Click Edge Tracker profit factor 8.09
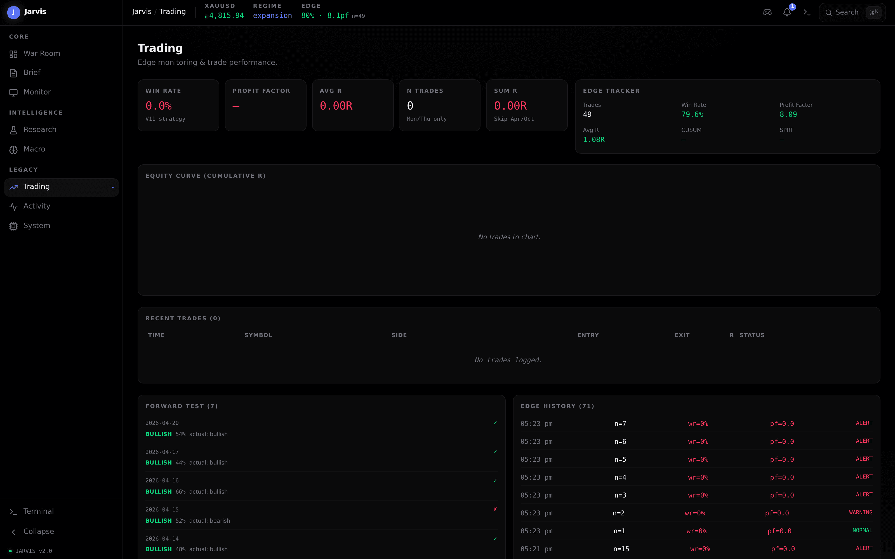The width and height of the screenshot is (895, 559). click(x=788, y=115)
